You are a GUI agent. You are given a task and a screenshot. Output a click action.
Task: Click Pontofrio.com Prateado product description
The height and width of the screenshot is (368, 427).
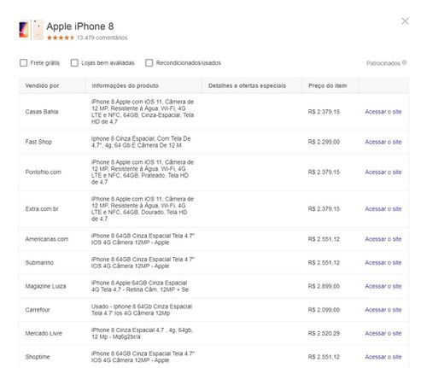tap(143, 172)
